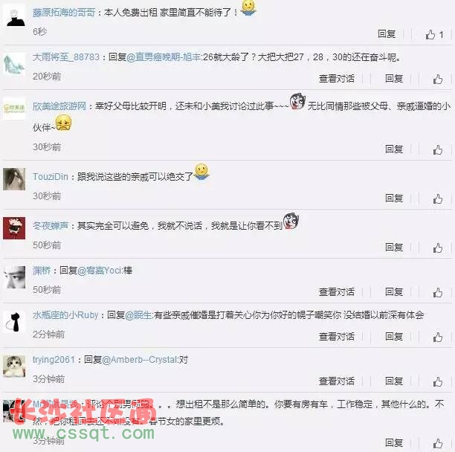Image resolution: width=455 pixels, height=452 pixels.
Task: View conversation on 大雨将至_88783's comment
Action: (x=337, y=78)
